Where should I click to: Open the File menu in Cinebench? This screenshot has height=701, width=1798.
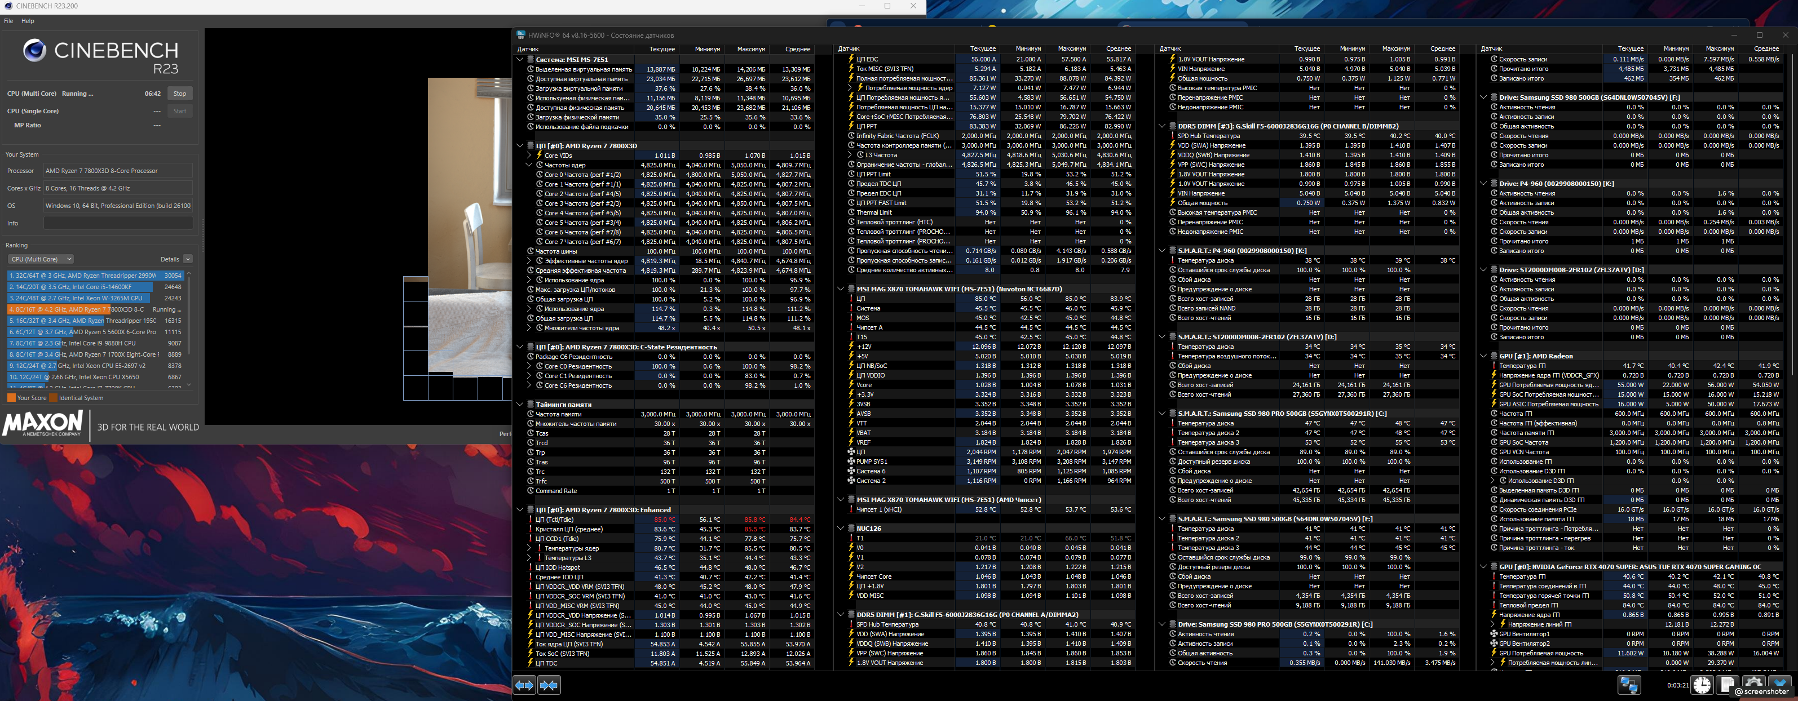point(8,21)
